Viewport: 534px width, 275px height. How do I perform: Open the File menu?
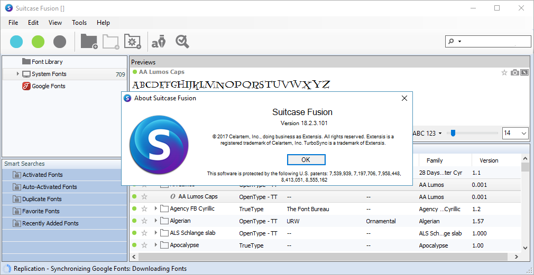(13, 23)
